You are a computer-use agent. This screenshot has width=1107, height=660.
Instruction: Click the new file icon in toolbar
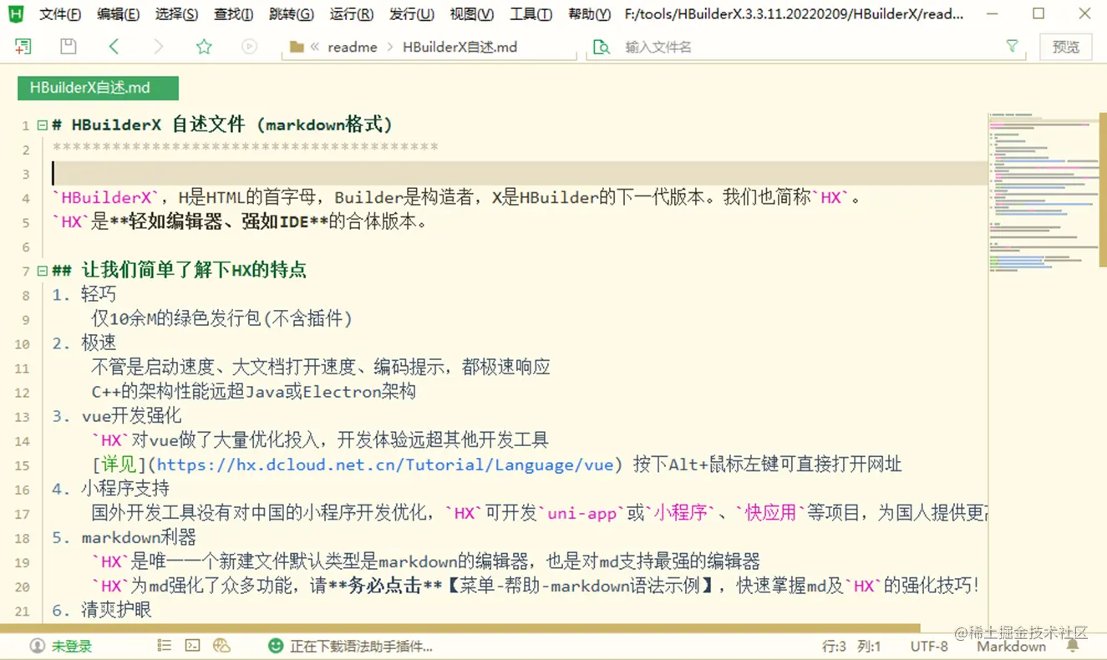click(23, 47)
